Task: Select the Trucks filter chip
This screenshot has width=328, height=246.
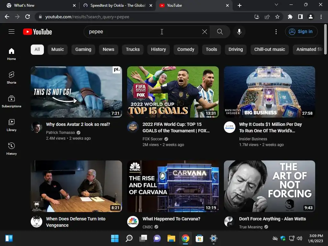Action: pos(133,49)
